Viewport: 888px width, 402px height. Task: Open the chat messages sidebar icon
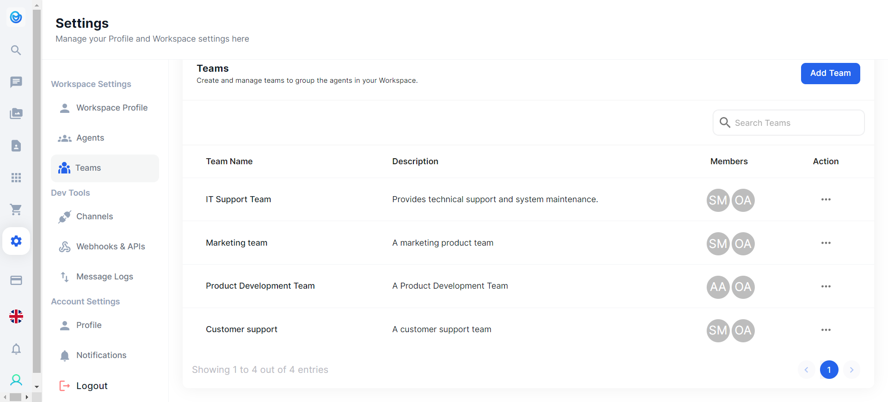tap(16, 82)
